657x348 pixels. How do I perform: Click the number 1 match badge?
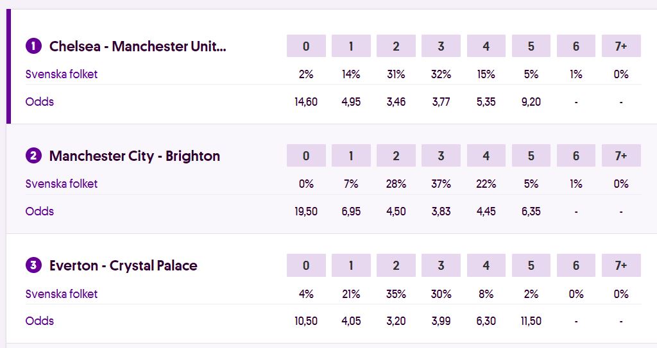click(33, 46)
